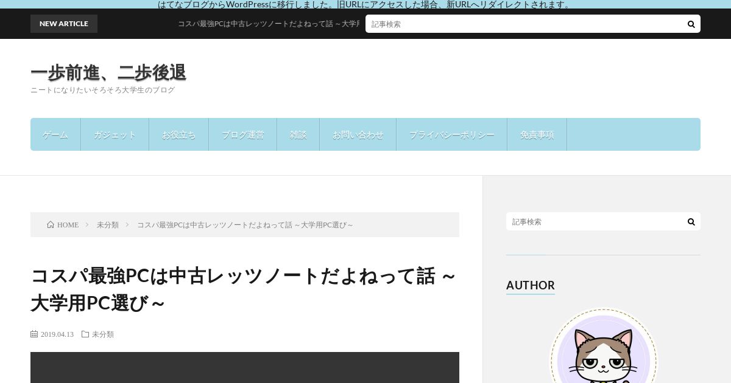The image size is (731, 383).
Task: Click the NEW ARTICLE button
Action: pyautogui.click(x=64, y=24)
